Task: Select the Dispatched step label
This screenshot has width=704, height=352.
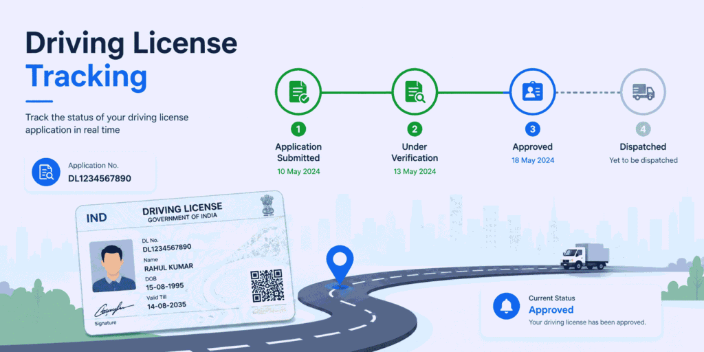Action: (643, 147)
